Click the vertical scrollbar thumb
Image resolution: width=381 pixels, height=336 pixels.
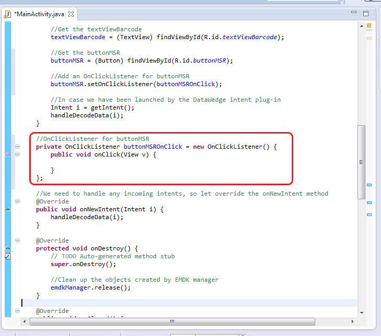[x=361, y=162]
